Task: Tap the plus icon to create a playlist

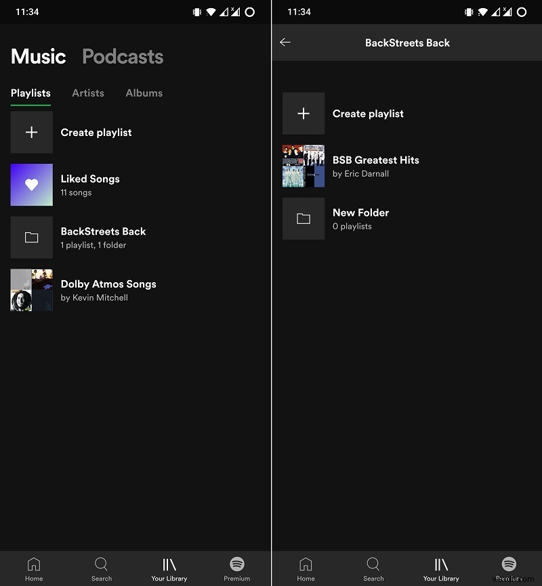Action: pyautogui.click(x=31, y=132)
